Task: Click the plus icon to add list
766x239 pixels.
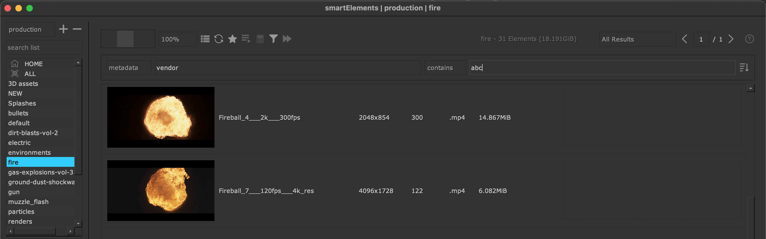Action: 63,29
